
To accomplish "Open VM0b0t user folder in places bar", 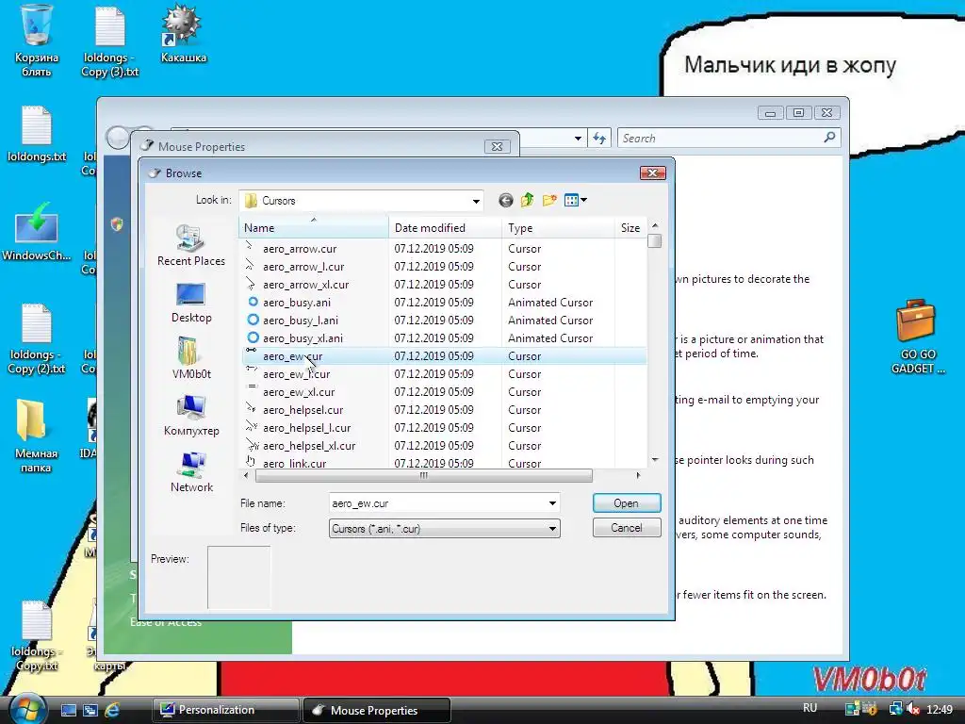I will point(190,358).
